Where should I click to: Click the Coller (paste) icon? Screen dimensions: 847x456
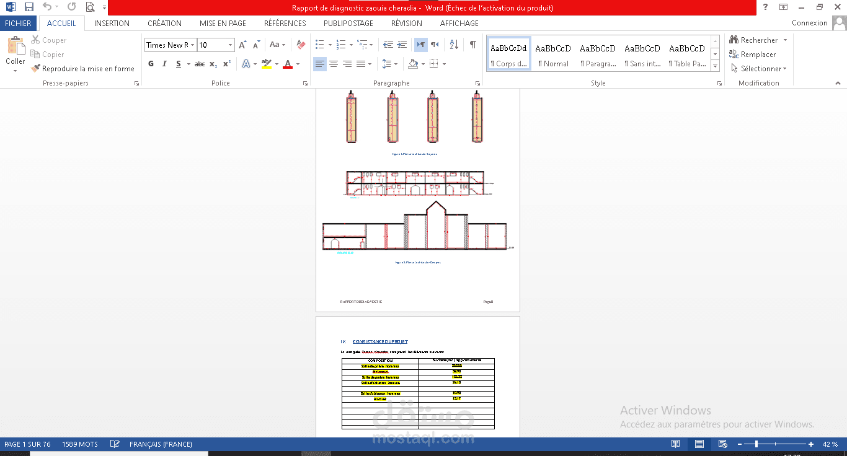pos(15,46)
